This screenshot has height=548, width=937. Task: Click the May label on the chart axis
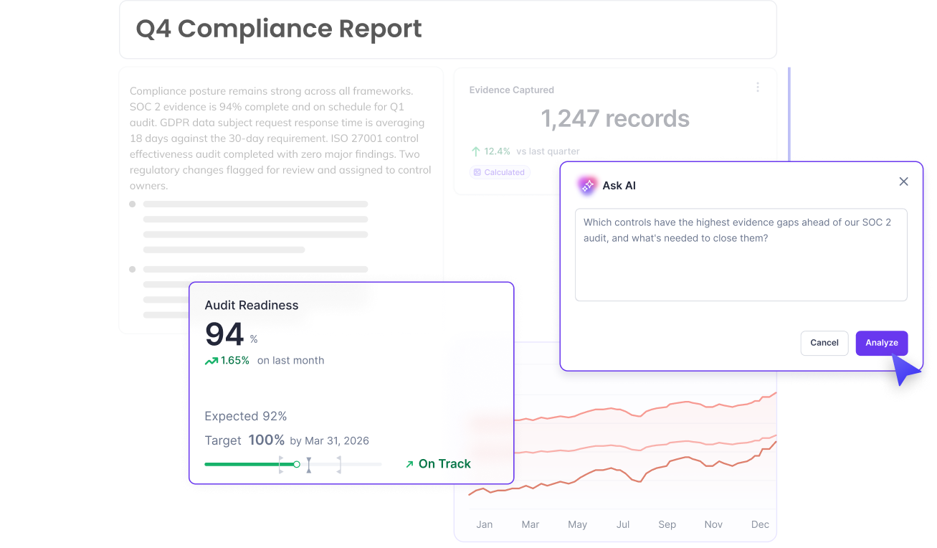[x=577, y=524]
